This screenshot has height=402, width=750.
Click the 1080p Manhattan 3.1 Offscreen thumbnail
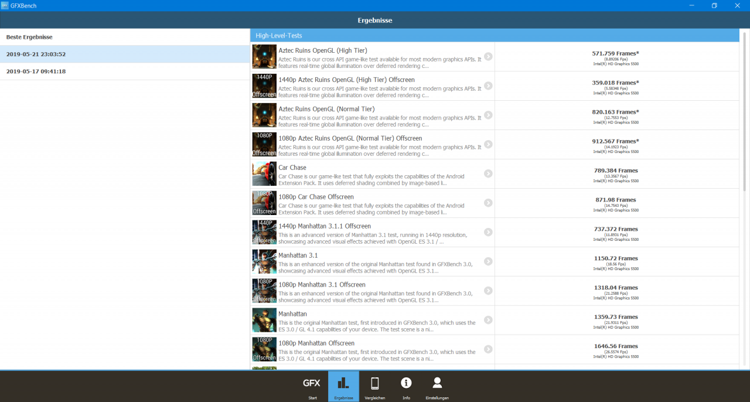[264, 291]
